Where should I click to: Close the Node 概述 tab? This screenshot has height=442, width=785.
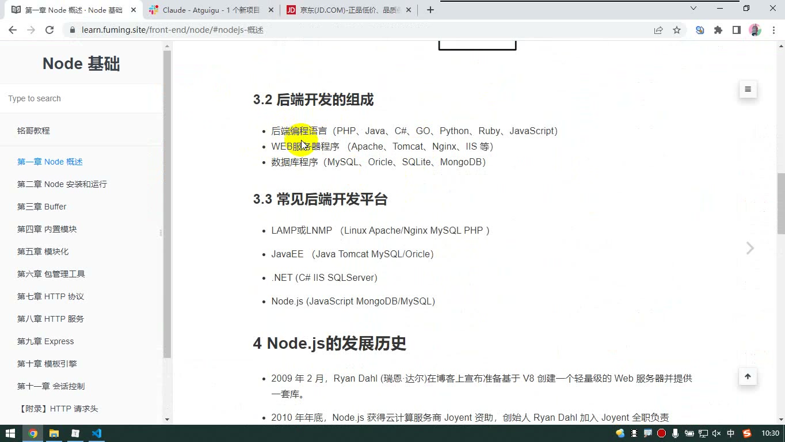point(134,10)
